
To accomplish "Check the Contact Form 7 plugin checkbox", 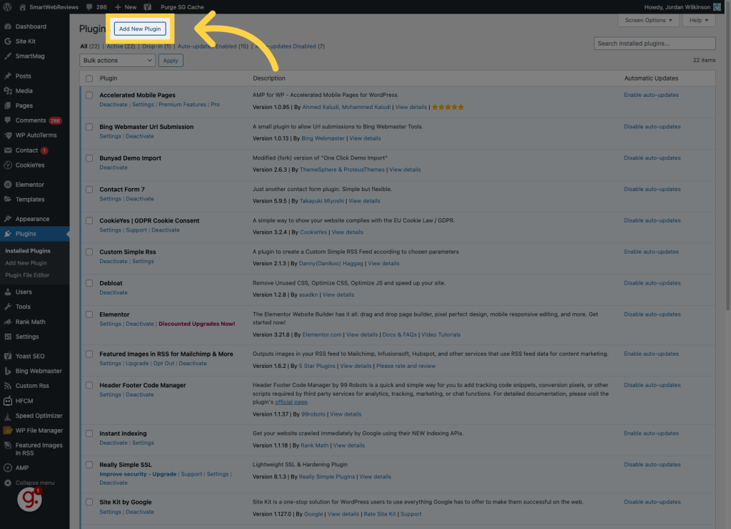I will click(x=89, y=190).
